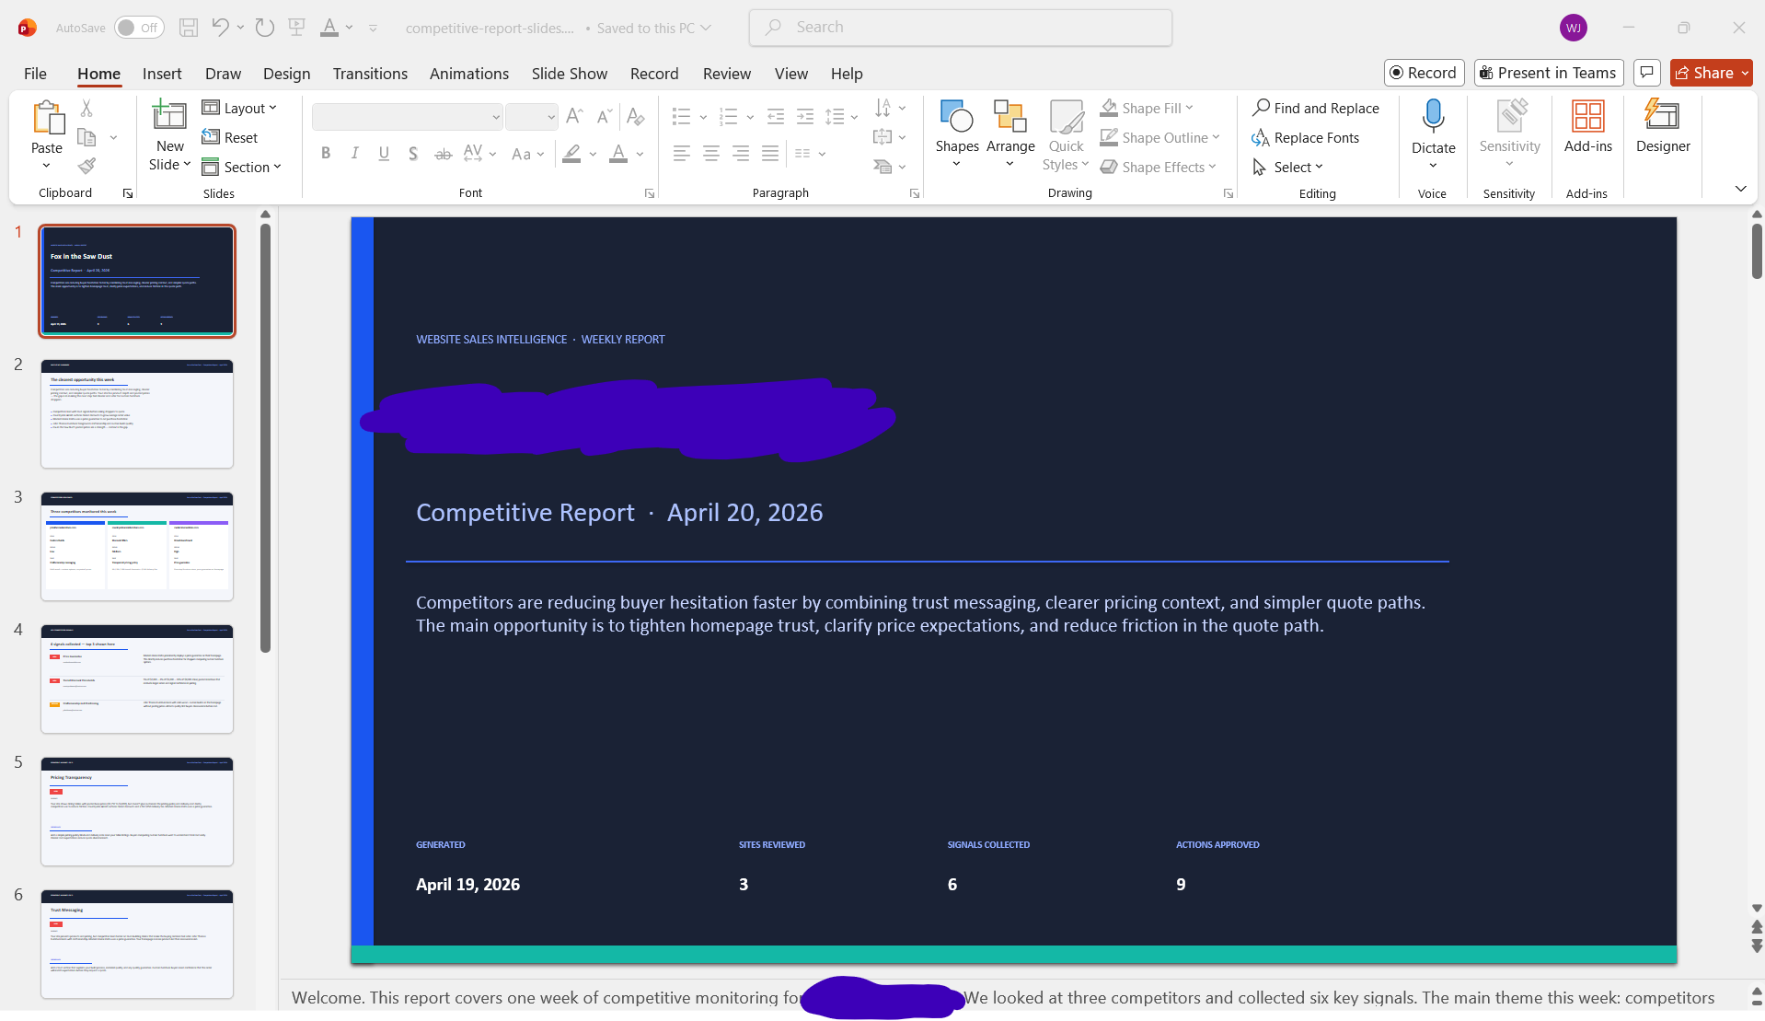Decrease list indent level
This screenshot has width=1765, height=1021.
776,116
